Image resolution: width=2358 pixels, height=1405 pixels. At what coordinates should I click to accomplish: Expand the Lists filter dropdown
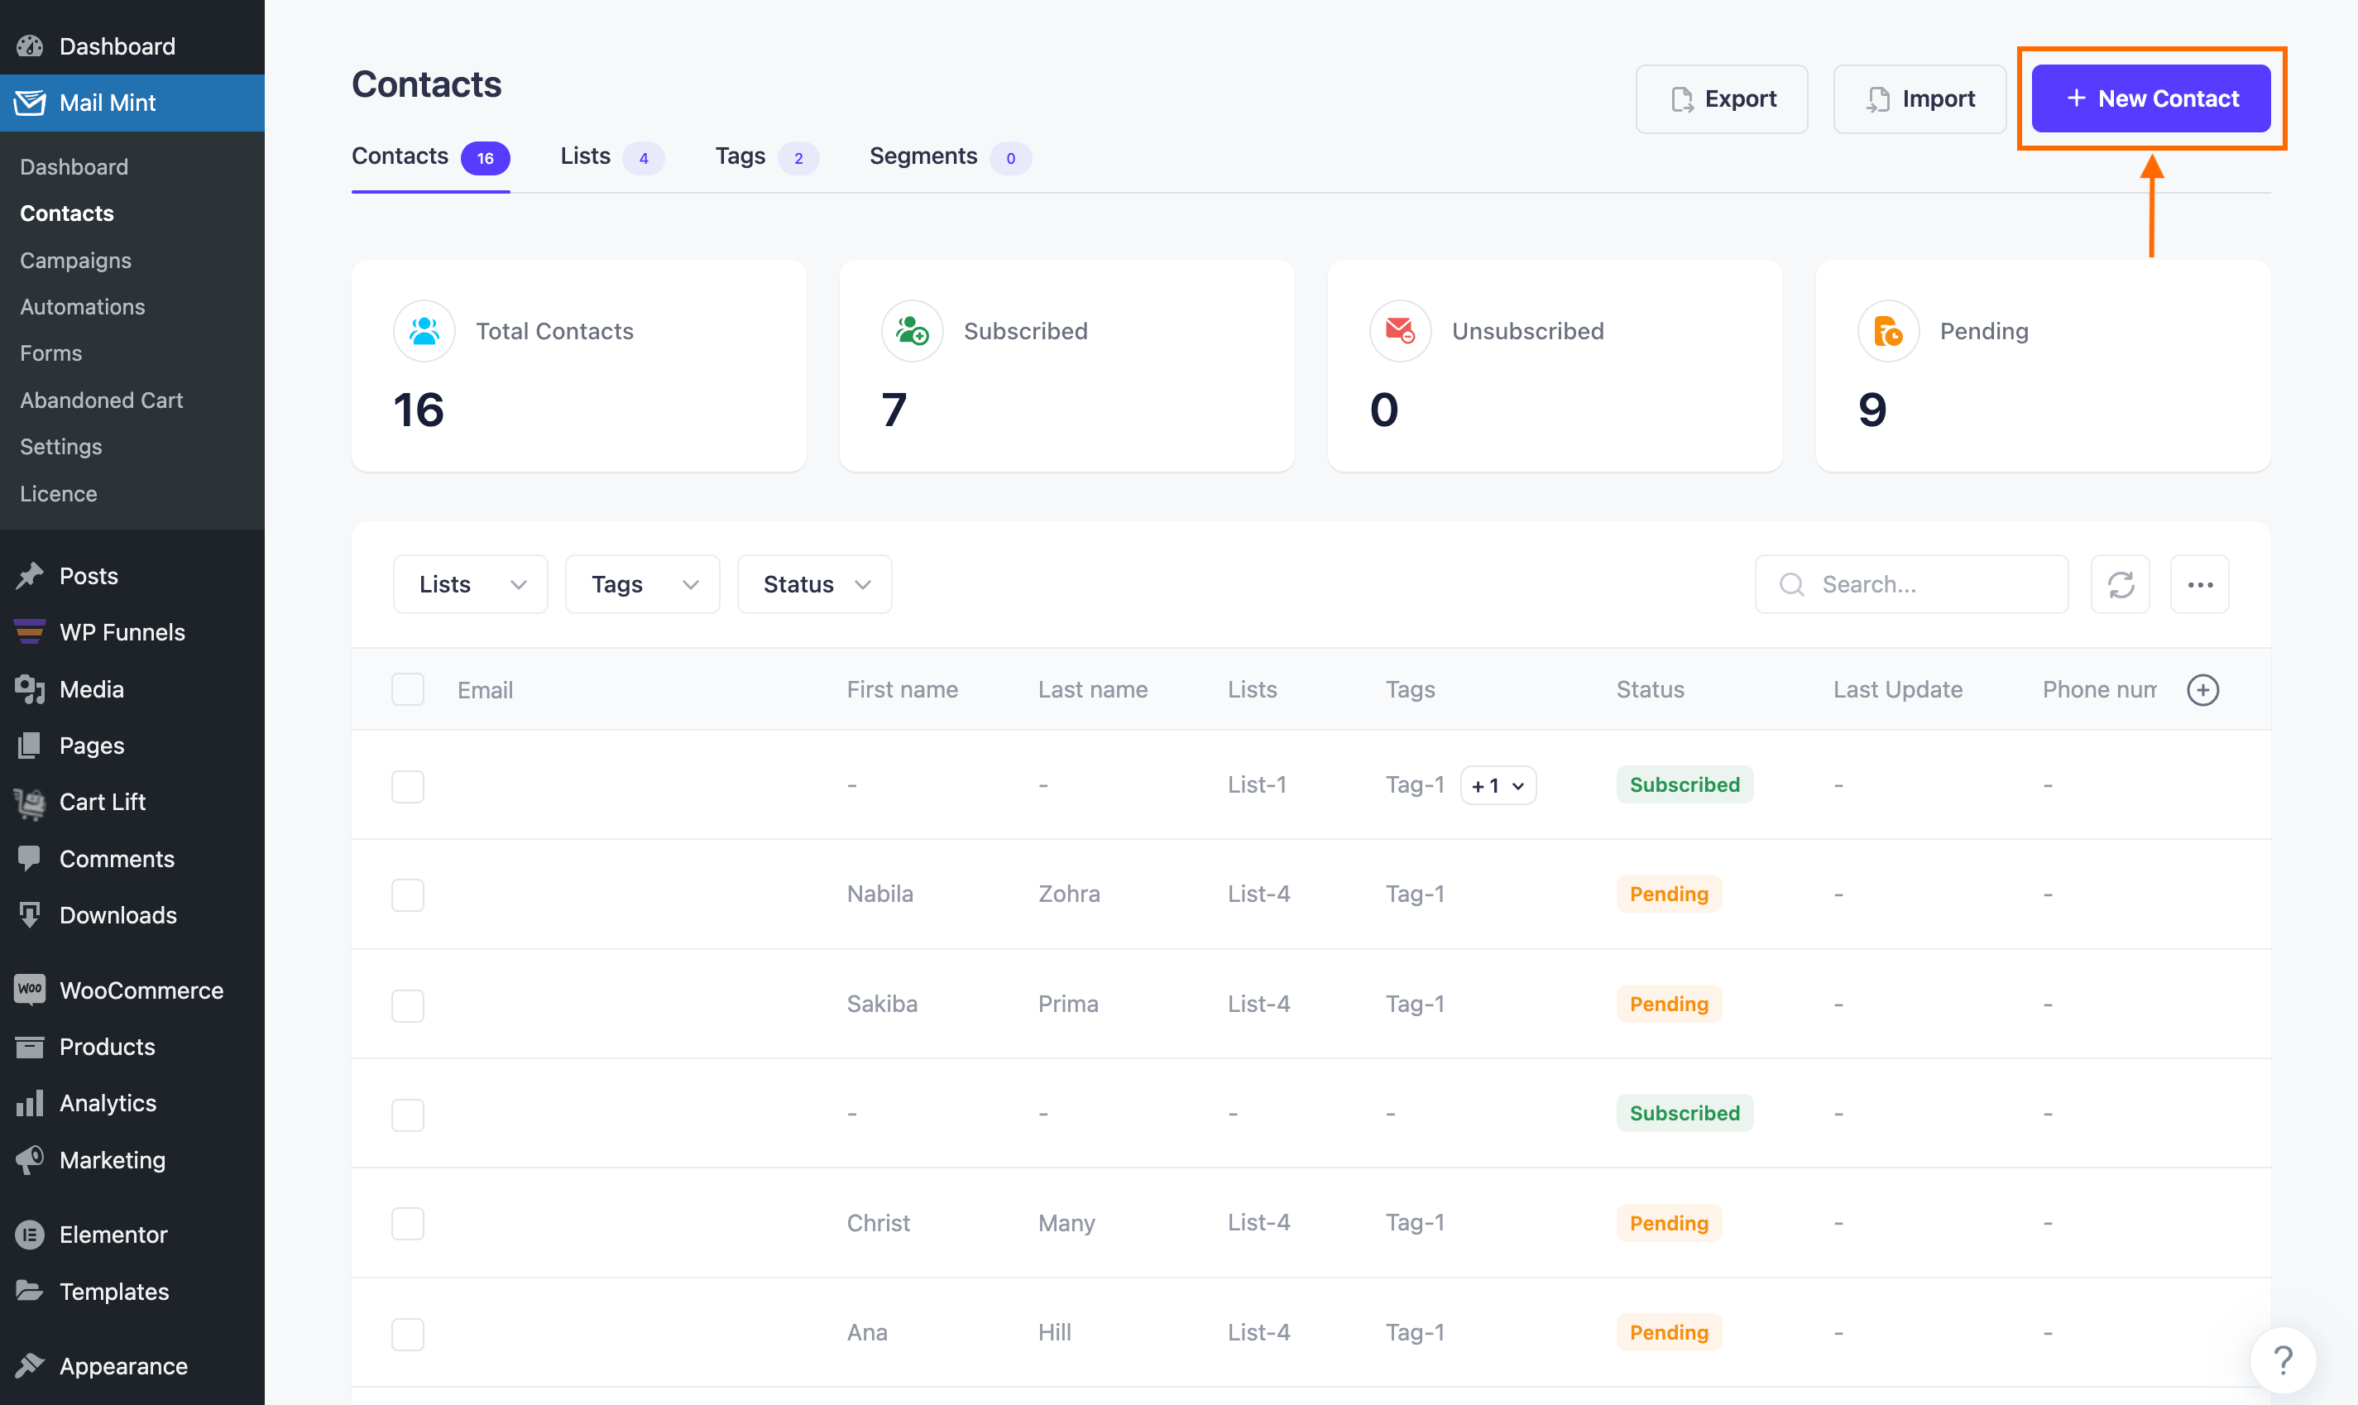[x=468, y=582]
